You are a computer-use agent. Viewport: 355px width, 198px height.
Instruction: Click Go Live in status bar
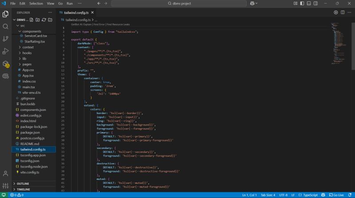(336, 195)
